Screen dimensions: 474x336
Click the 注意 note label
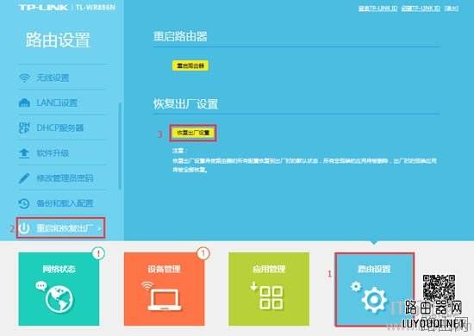click(x=179, y=151)
